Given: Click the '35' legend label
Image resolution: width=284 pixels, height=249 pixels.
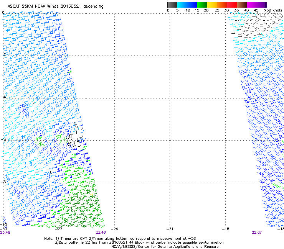Looking at the screenshot, I should (x=236, y=10).
